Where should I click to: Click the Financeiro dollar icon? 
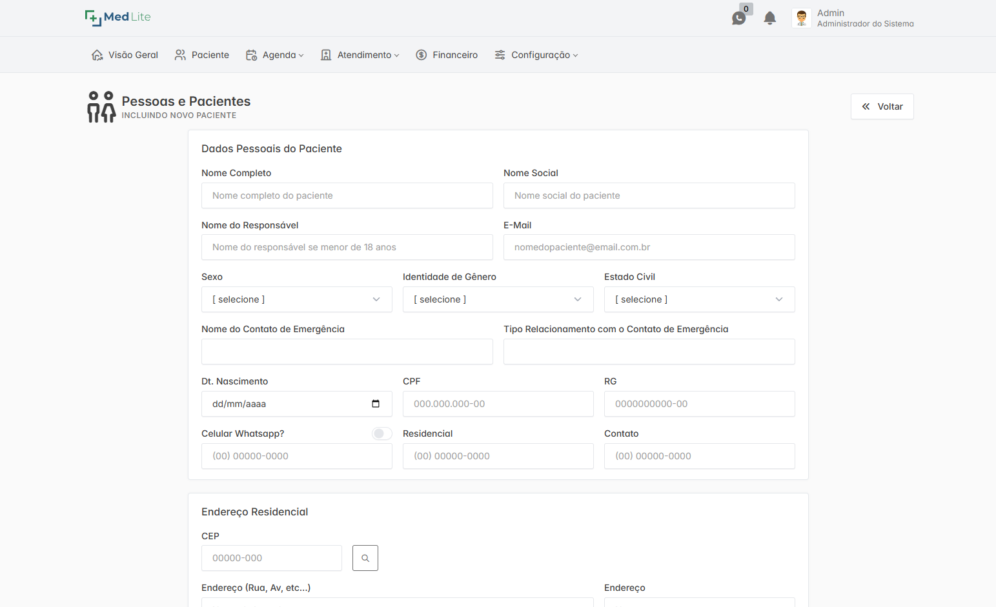click(422, 55)
